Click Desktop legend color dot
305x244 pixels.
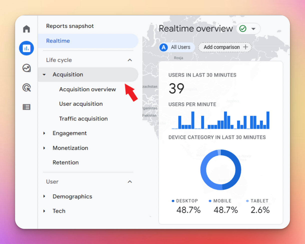(173, 201)
